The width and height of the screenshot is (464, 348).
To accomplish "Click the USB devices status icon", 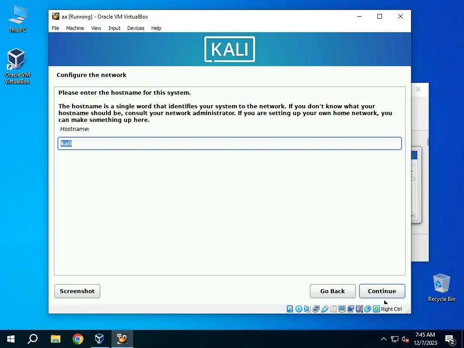I will (x=324, y=309).
